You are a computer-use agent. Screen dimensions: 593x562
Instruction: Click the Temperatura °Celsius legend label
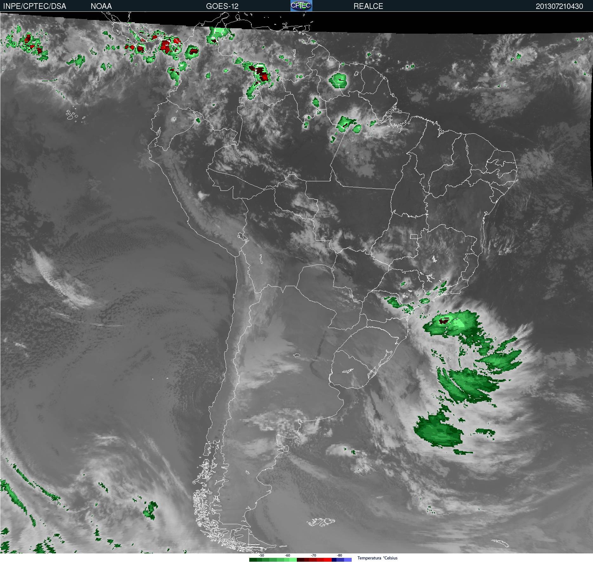[377, 558]
